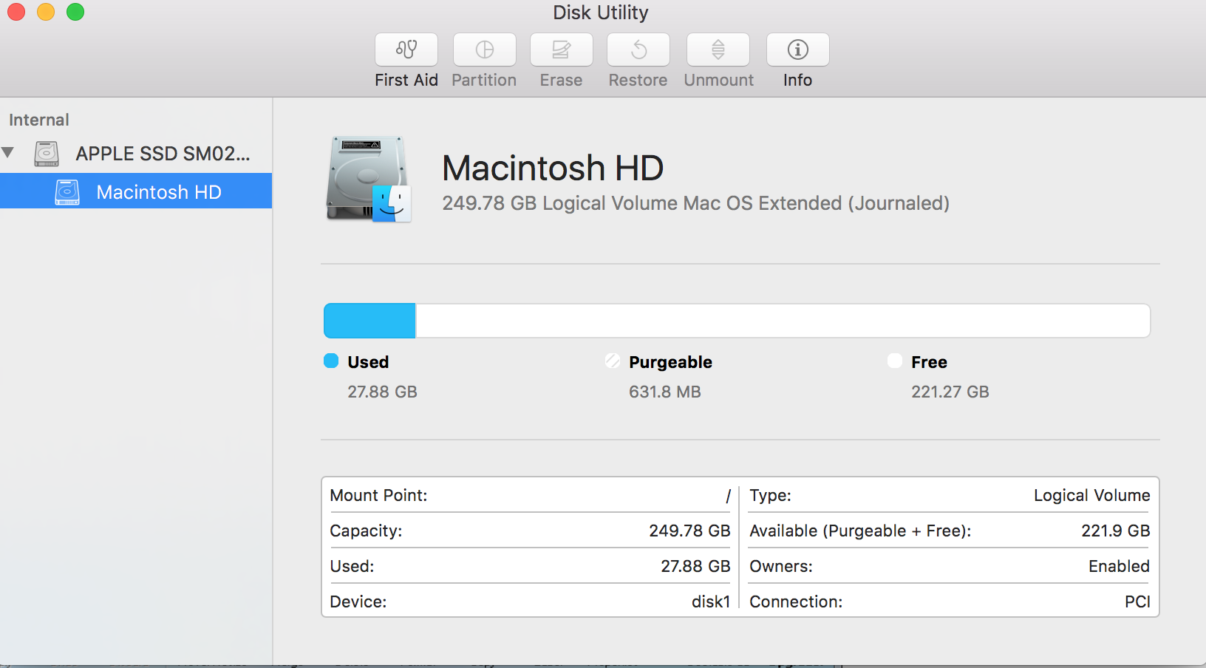The width and height of the screenshot is (1206, 668).
Task: Click the '27.88 GB' value in info table
Action: tap(695, 566)
